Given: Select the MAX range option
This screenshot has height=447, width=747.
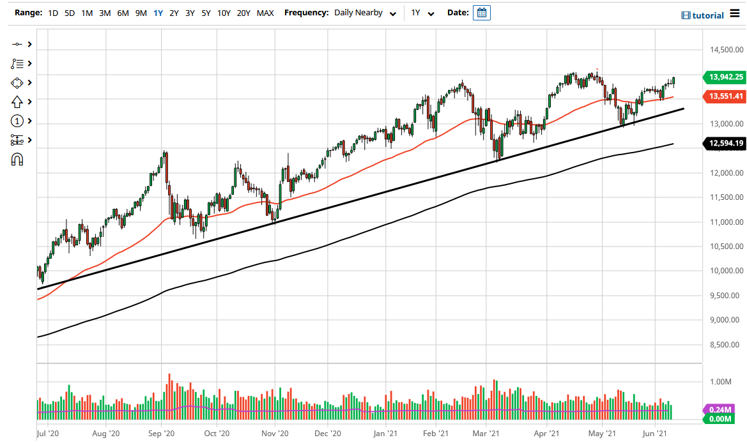Looking at the screenshot, I should pyautogui.click(x=265, y=12).
